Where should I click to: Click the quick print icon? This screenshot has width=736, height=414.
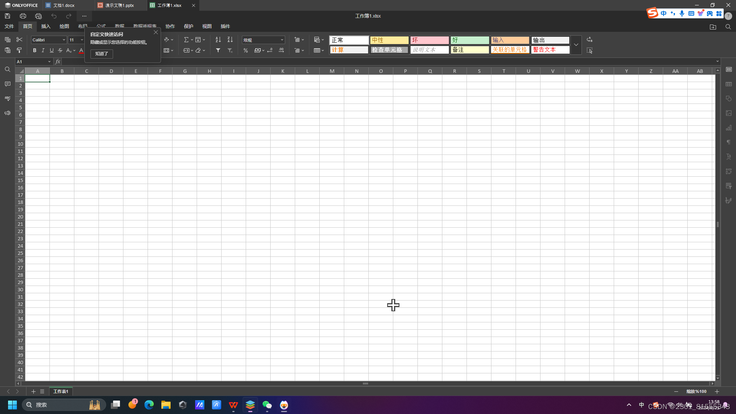point(38,16)
